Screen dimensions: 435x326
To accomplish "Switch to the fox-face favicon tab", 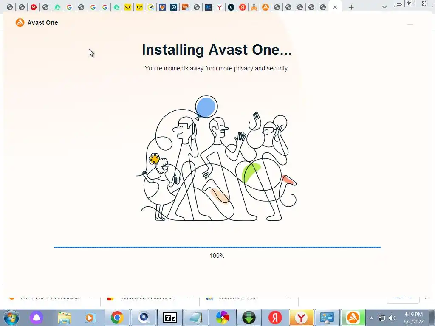I will (x=162, y=8).
